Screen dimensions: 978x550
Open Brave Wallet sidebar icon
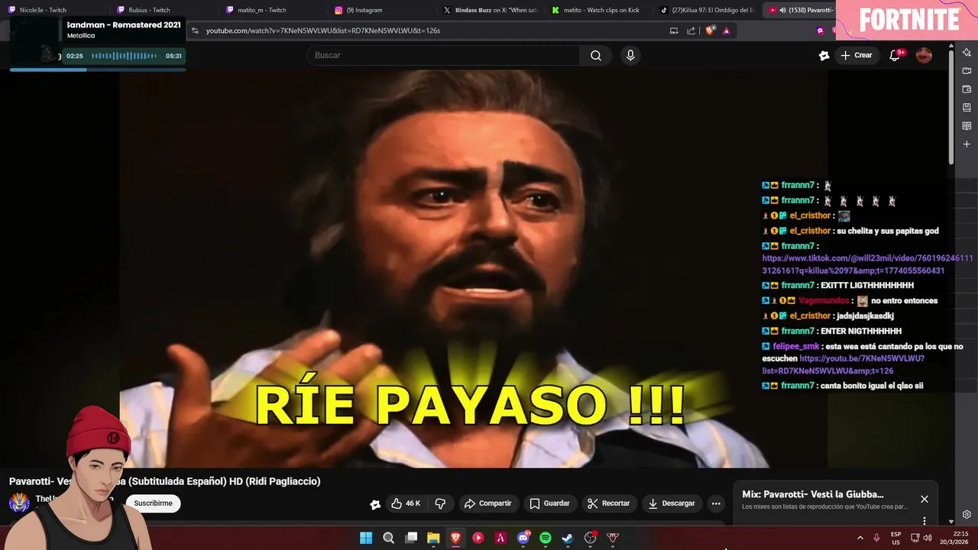(967, 89)
